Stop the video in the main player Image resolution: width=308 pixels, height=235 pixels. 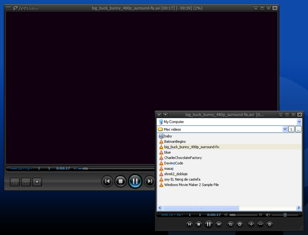[120, 182]
